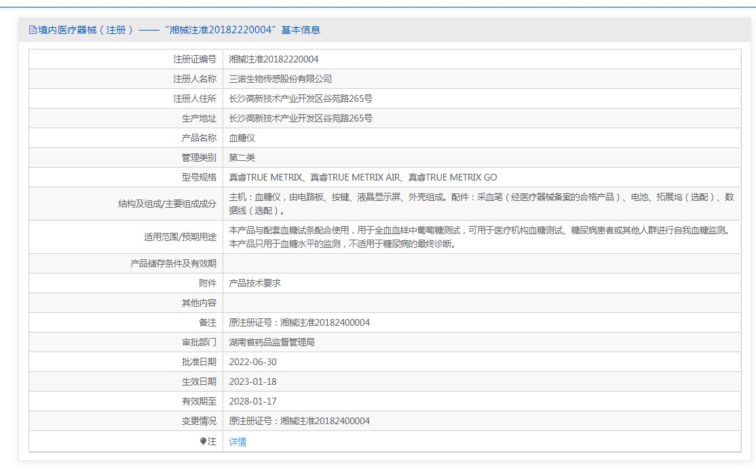Select address value in 注册人住所 row
This screenshot has width=756, height=469.
301,99
